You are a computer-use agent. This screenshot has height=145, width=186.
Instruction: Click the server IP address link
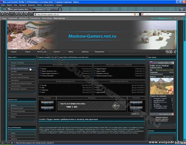pos(165,70)
